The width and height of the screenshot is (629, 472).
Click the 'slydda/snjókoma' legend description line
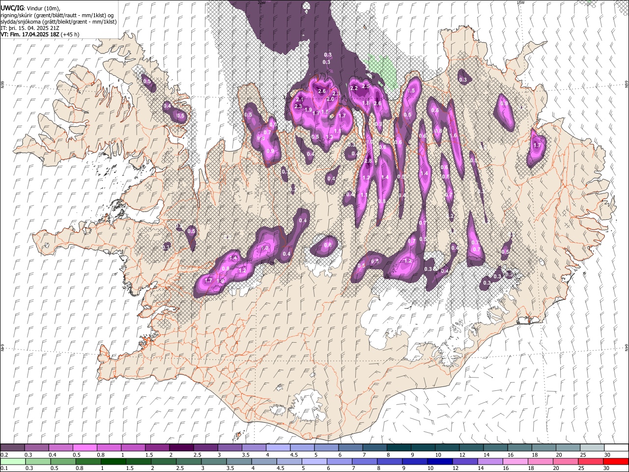point(58,22)
